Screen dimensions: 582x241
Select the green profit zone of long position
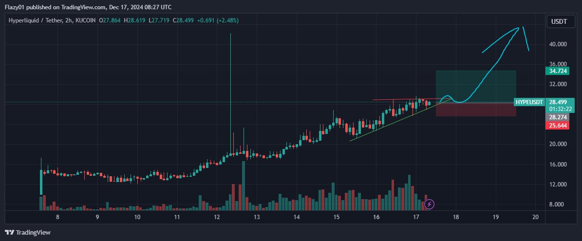point(476,87)
